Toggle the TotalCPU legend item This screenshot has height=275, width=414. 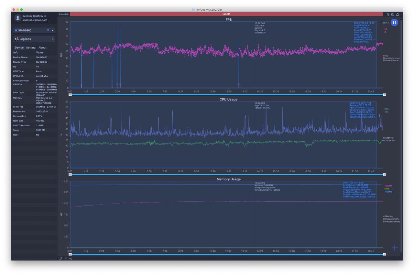point(389,141)
